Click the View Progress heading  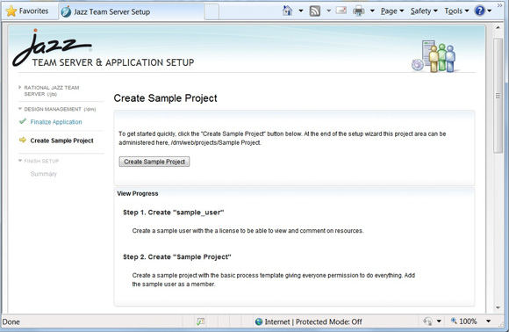point(138,193)
